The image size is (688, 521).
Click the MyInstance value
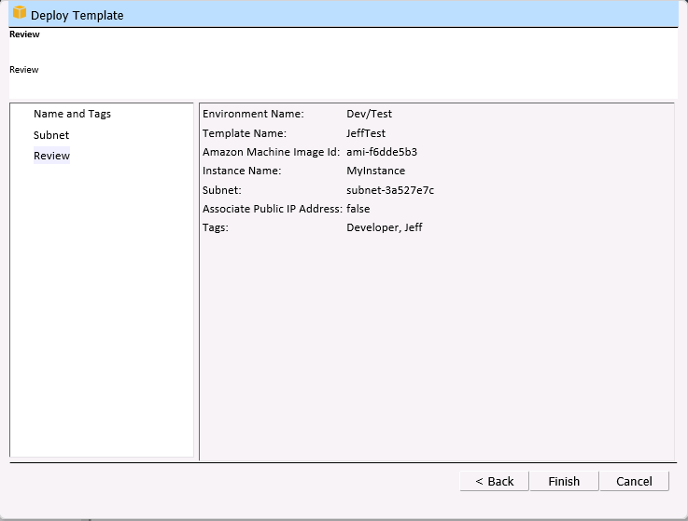[376, 171]
